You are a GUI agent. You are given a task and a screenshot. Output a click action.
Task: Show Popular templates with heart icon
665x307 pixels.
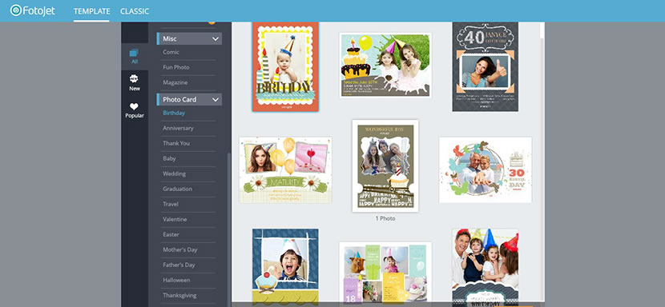[135, 110]
